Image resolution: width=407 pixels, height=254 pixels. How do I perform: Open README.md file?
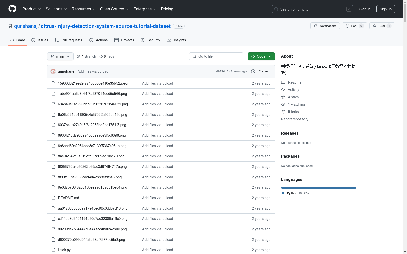coord(68,198)
